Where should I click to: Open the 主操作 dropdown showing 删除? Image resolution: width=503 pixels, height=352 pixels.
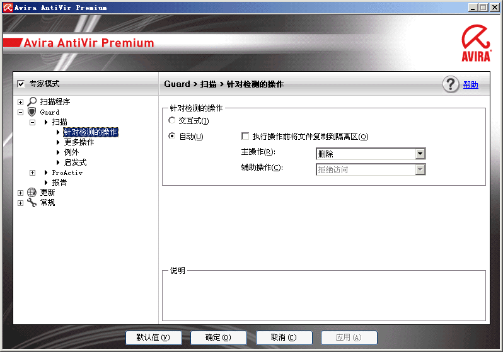[371, 154]
